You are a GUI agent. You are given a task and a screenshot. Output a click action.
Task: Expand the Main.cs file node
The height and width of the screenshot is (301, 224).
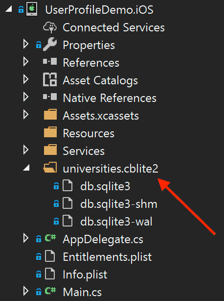coord(26,291)
